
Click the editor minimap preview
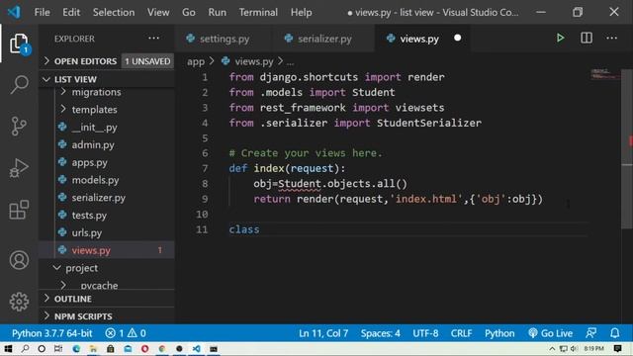604,74
